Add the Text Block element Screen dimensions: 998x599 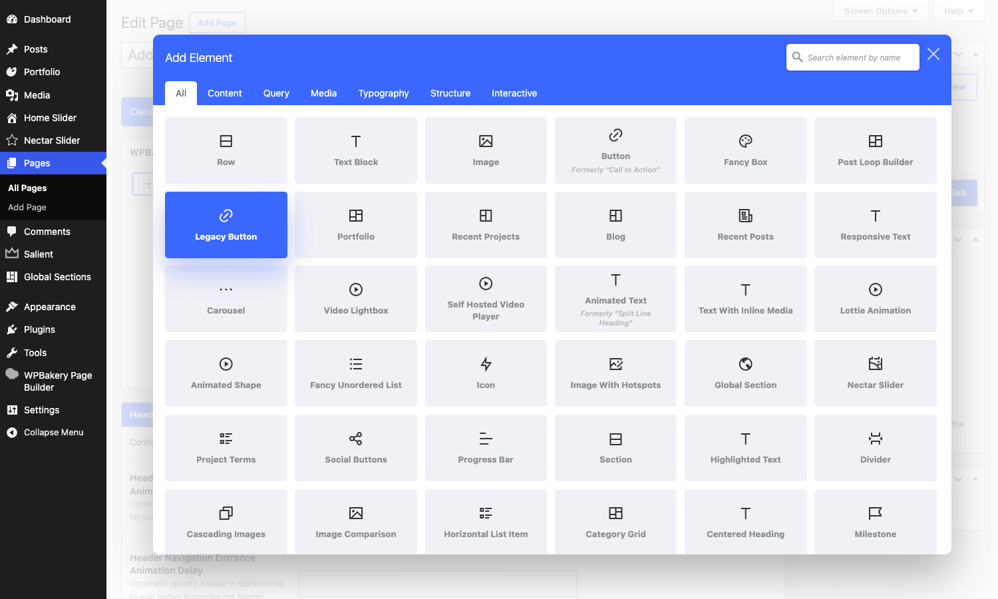tap(356, 150)
